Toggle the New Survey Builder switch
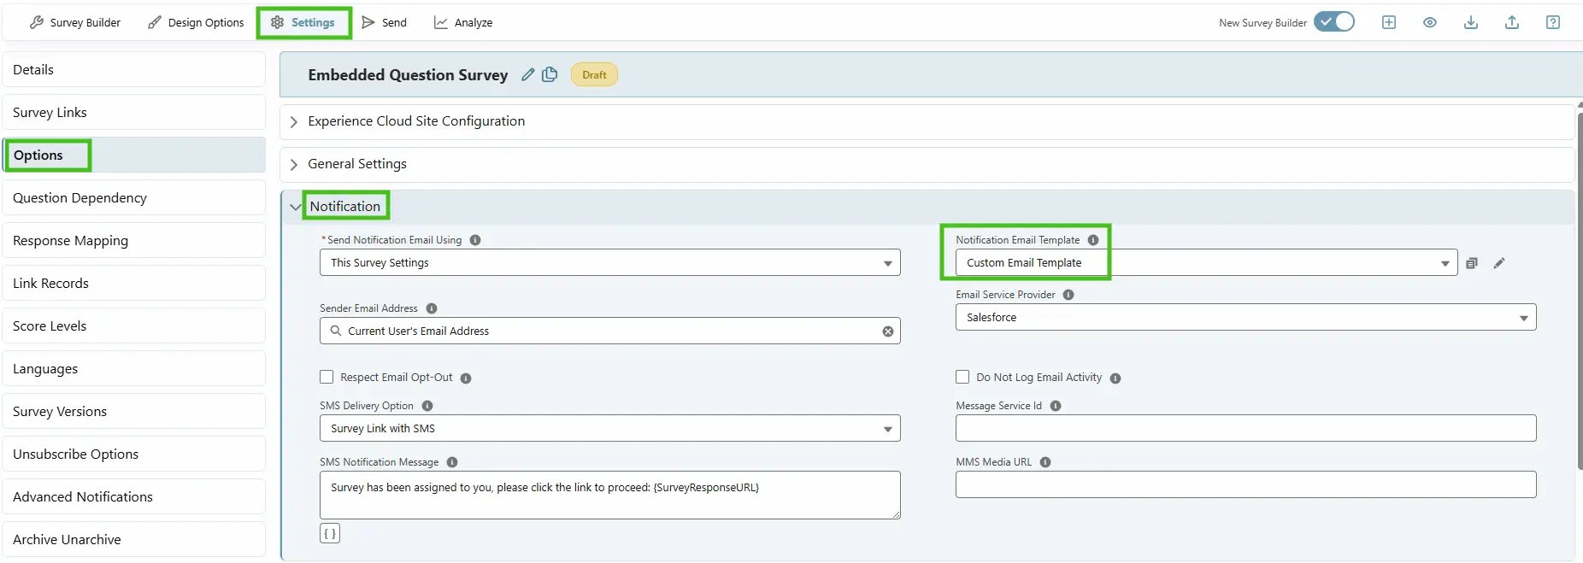The height and width of the screenshot is (563, 1583). 1334,22
